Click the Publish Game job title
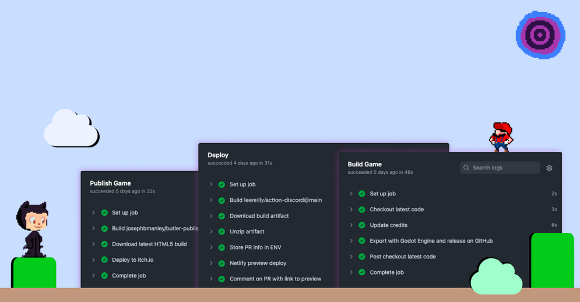This screenshot has height=302, width=580. (x=110, y=183)
